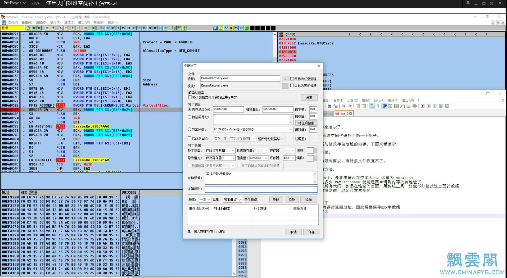Screen dimensions: 507x278
Task: Open the 频率 一次 dropdown
Action: [205, 200]
